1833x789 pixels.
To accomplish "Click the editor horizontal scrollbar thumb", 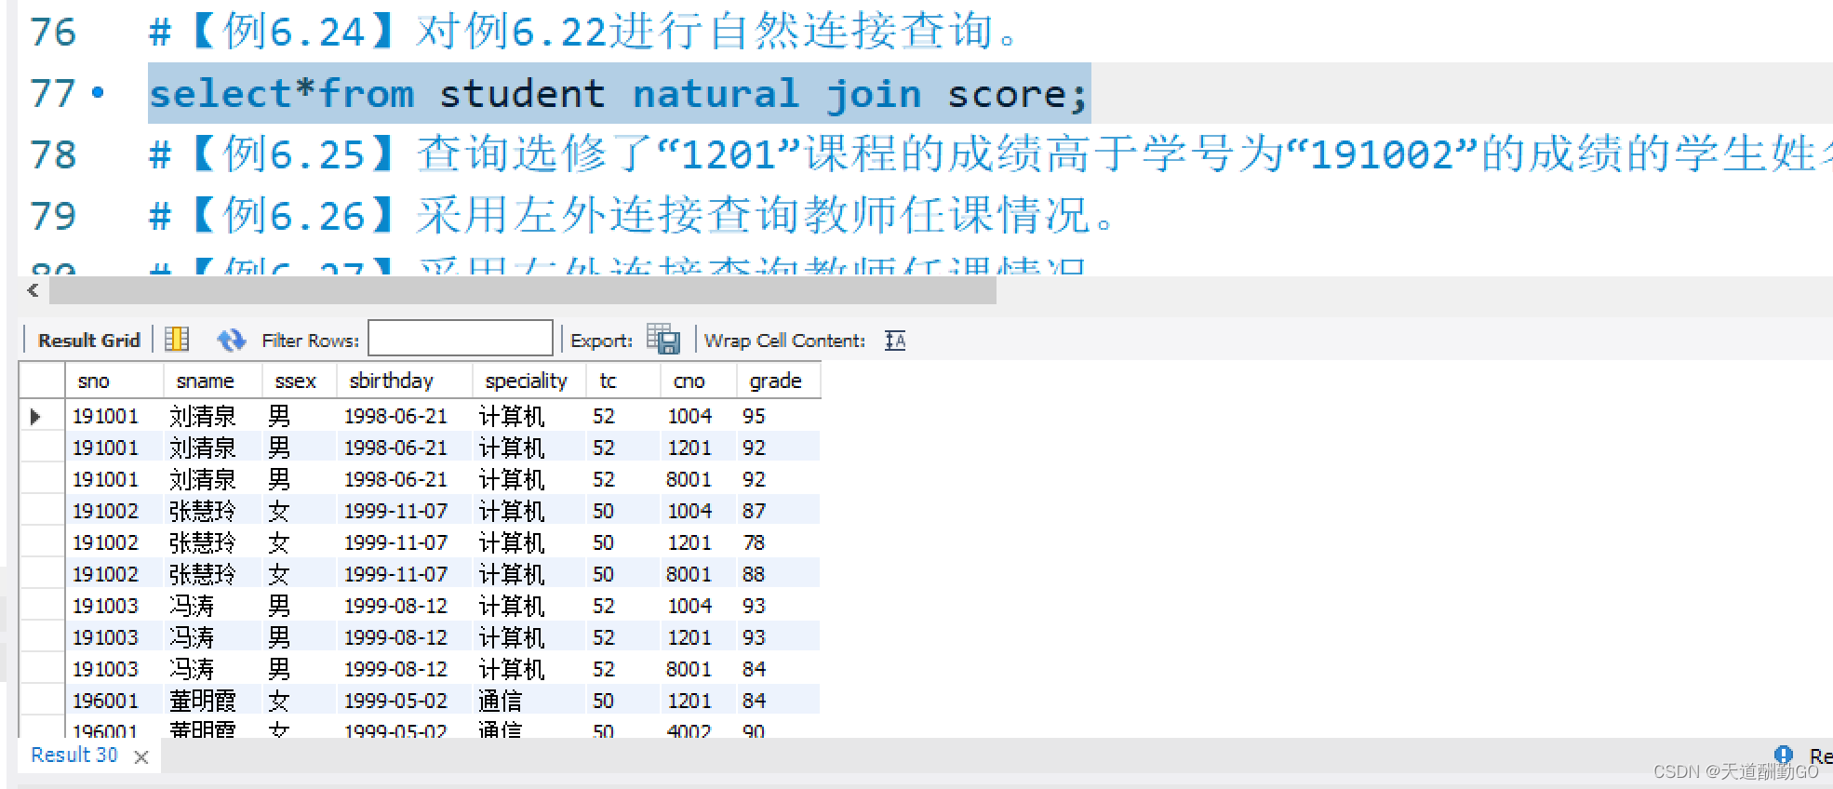I will point(523,290).
